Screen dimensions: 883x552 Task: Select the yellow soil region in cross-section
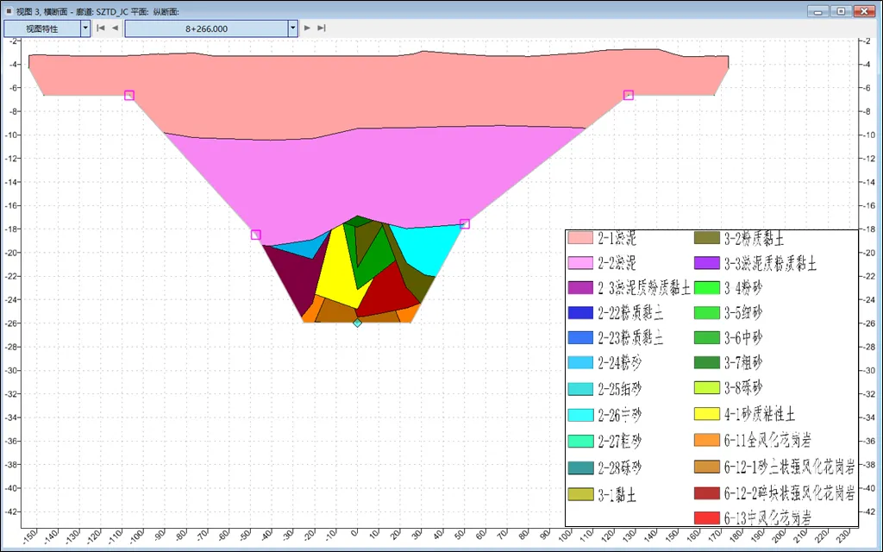coord(339,276)
